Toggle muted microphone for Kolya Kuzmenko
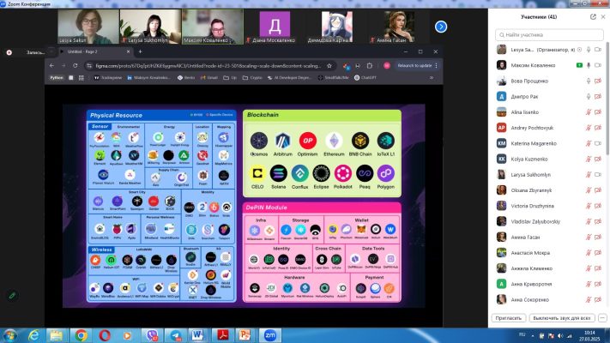The height and width of the screenshot is (343, 610). click(x=589, y=159)
